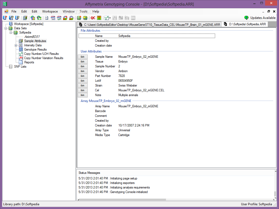This screenshot has width=279, height=209.
Task: Click the plain AB gear toolbar icon
Action: pyautogui.click(x=71, y=18)
